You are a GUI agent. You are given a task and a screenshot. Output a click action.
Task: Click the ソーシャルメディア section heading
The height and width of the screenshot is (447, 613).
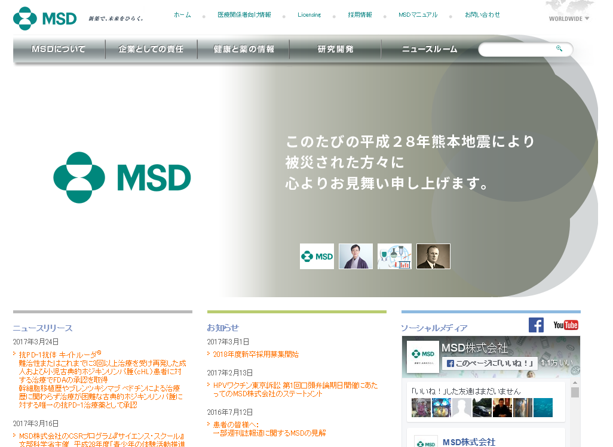434,328
